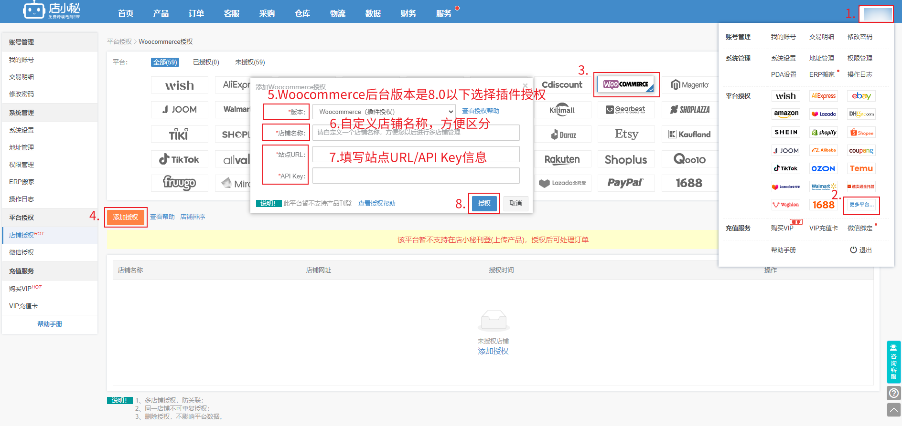Viewport: 902px width, 426px height.
Task: Click 退出 to log out
Action: click(861, 250)
